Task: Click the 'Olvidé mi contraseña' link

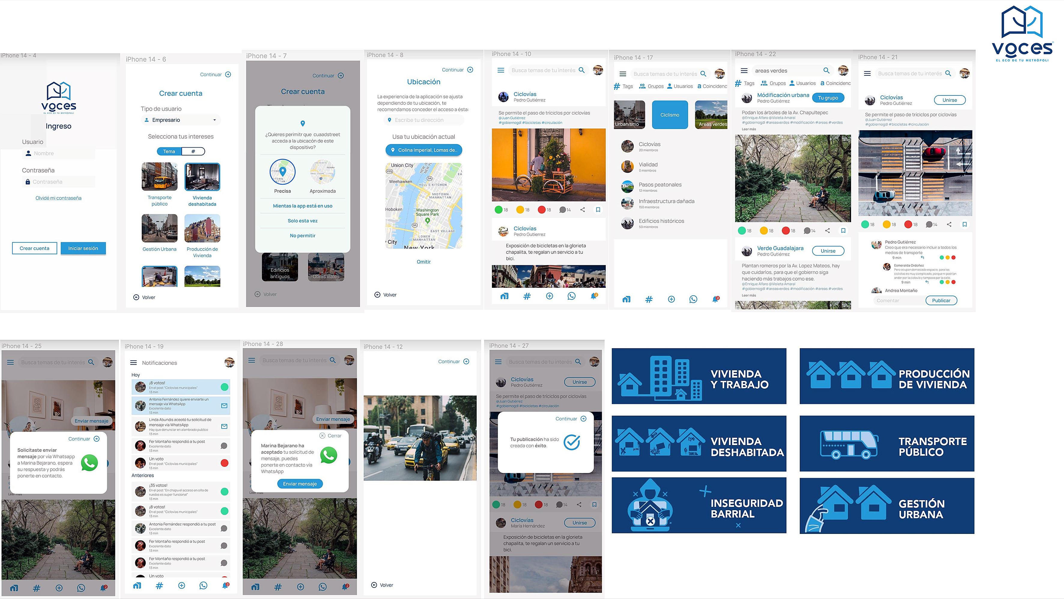Action: click(58, 198)
